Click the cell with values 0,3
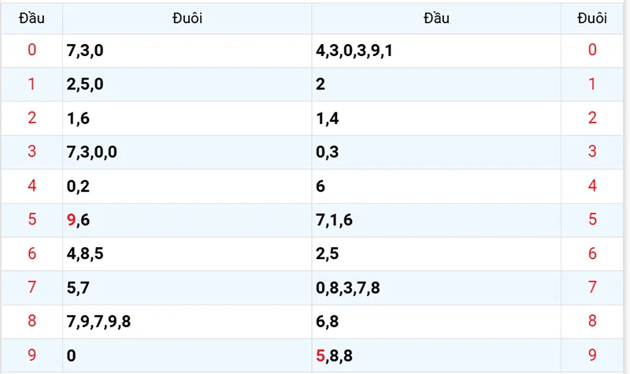The width and height of the screenshot is (630, 374). (x=328, y=152)
